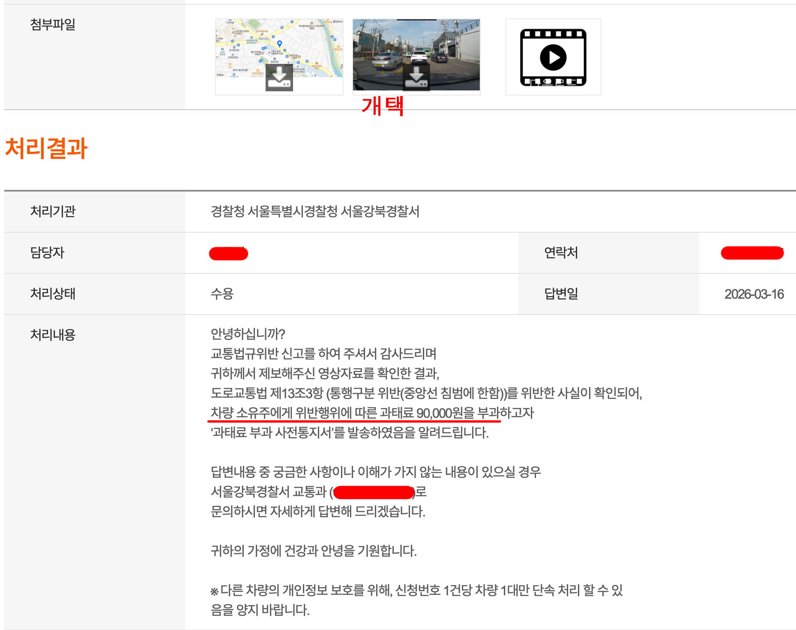Select the 처리상태 label
This screenshot has height=630, width=796.
tap(53, 294)
